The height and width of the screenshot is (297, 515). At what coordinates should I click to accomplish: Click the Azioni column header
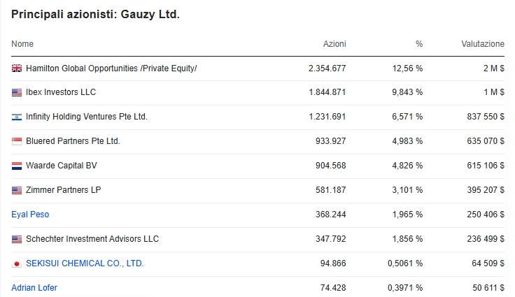334,44
